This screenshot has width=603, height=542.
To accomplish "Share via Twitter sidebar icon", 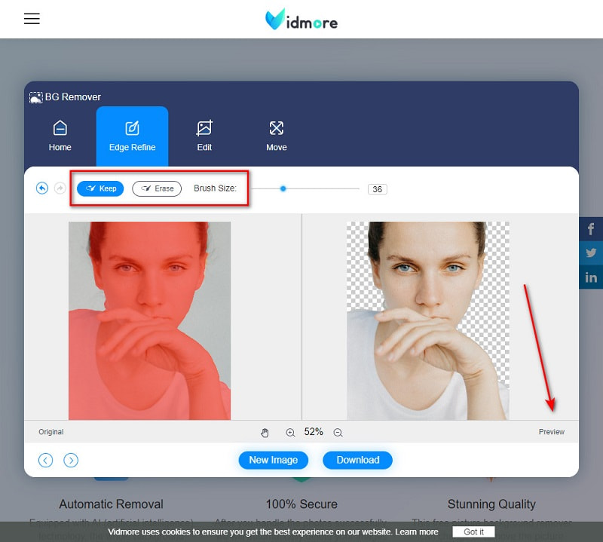I will point(591,253).
